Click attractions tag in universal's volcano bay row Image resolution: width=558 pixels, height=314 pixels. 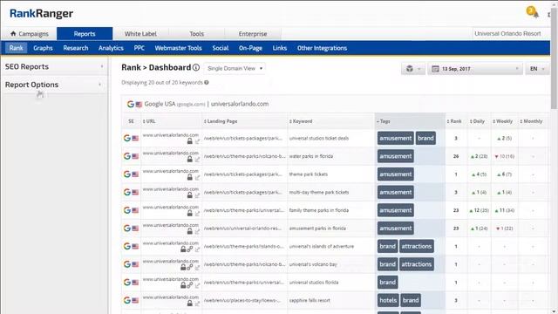point(417,264)
